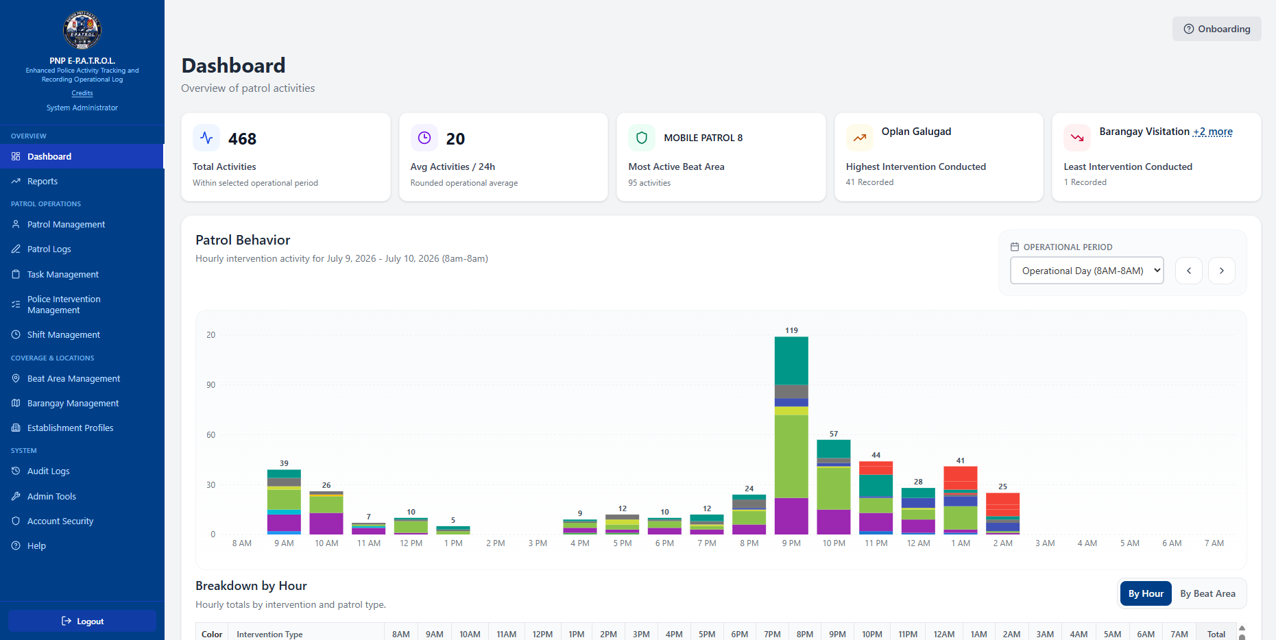Click the 'Oplan Galugad' intervention text
The width and height of the screenshot is (1276, 640).
916,132
